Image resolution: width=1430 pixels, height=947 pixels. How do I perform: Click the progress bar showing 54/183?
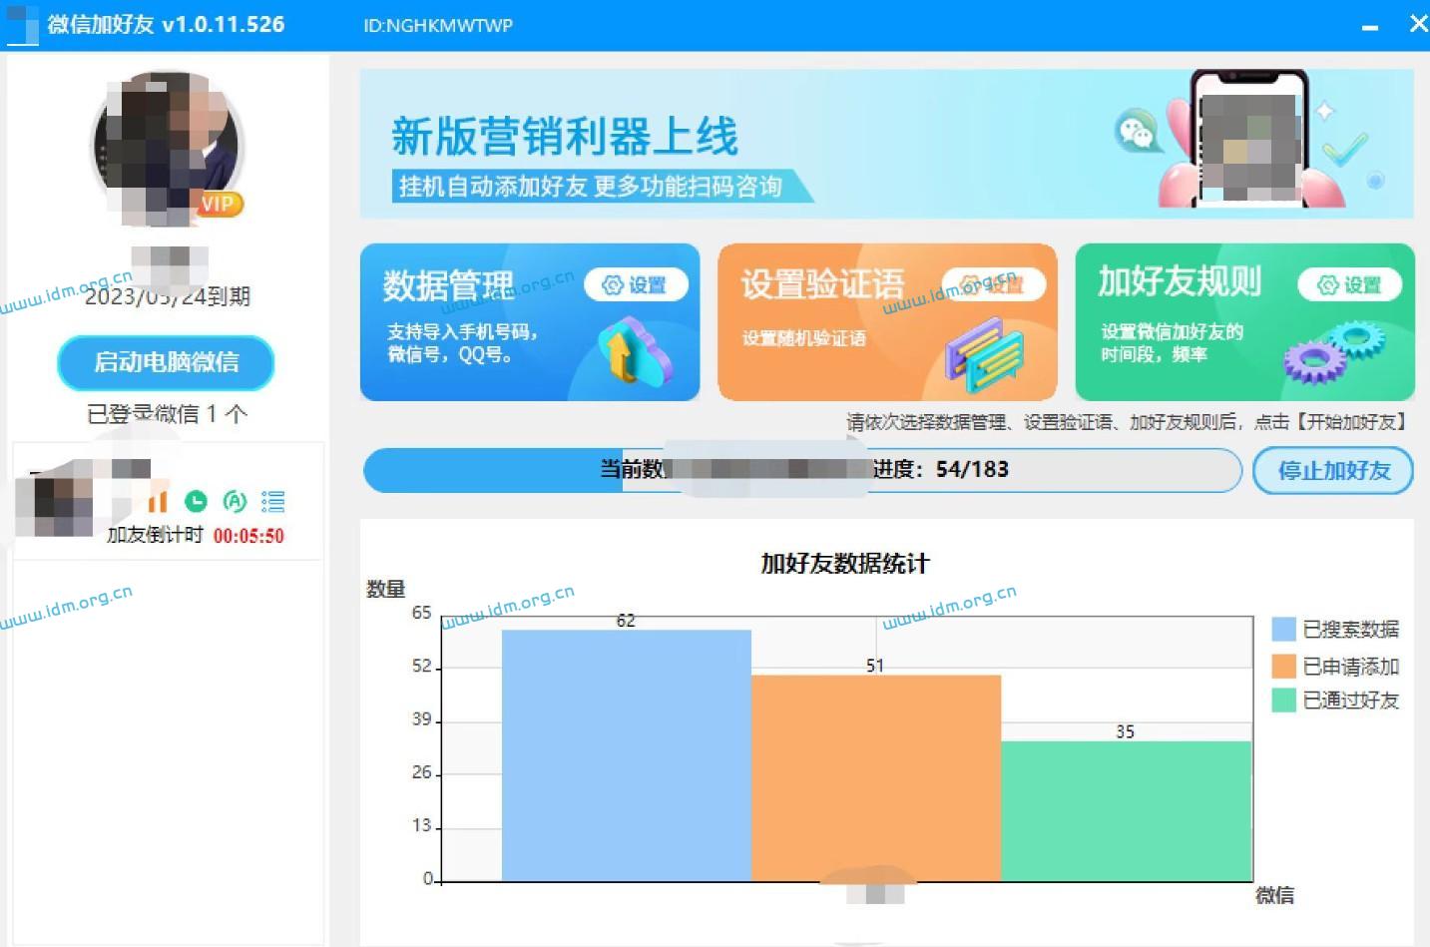802,470
